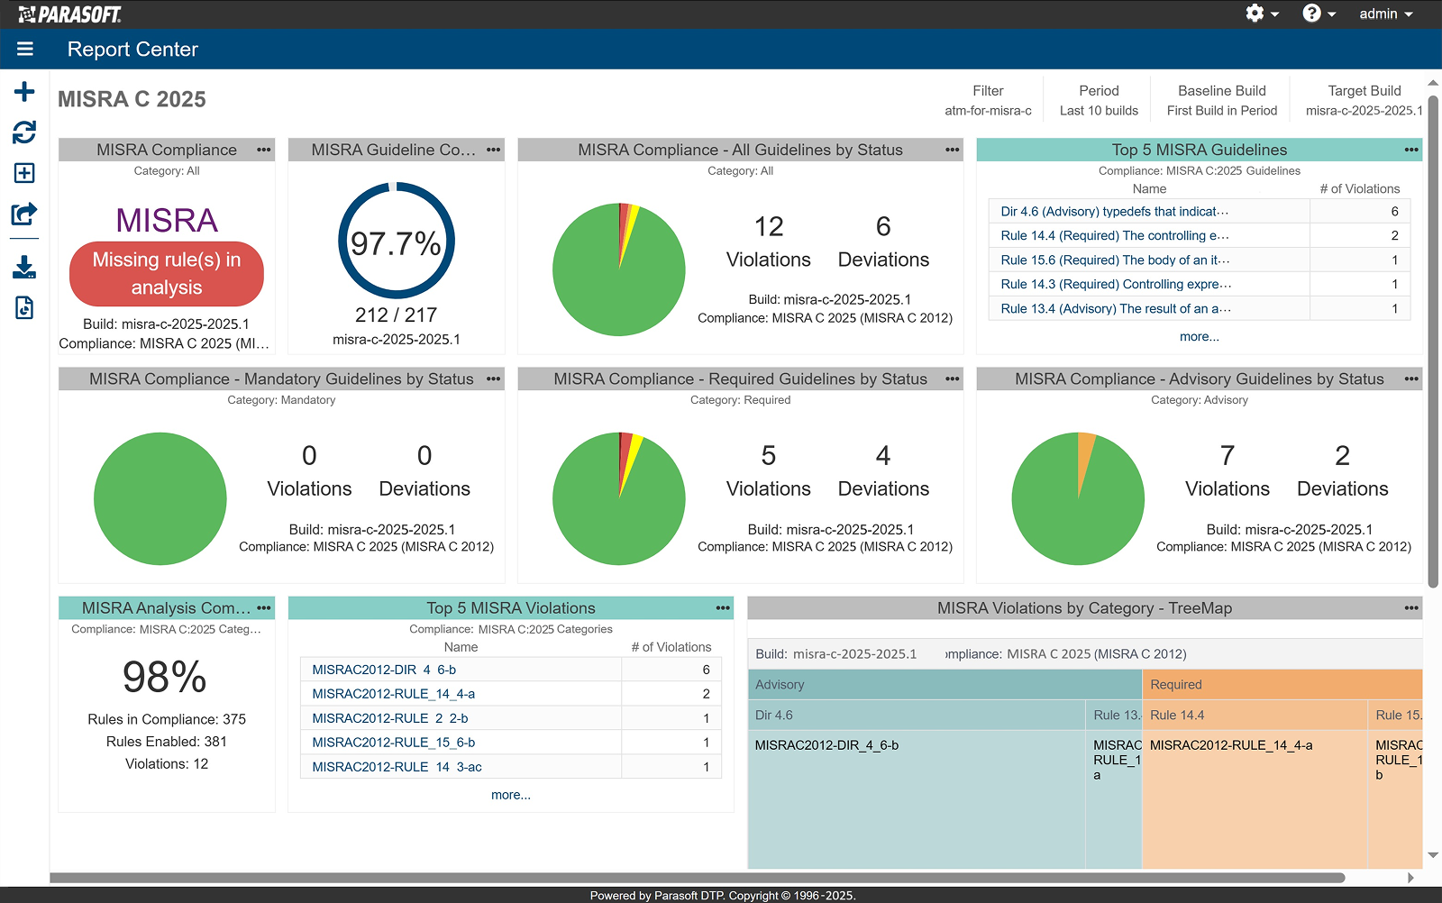Click the value 6 in Dir 4.6 row
Viewport: 1442px width, 903px height.
pyautogui.click(x=1394, y=211)
